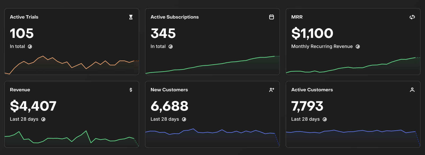Click the dollar sign icon on Revenue card
Image resolution: width=425 pixels, height=155 pixels.
[131, 90]
